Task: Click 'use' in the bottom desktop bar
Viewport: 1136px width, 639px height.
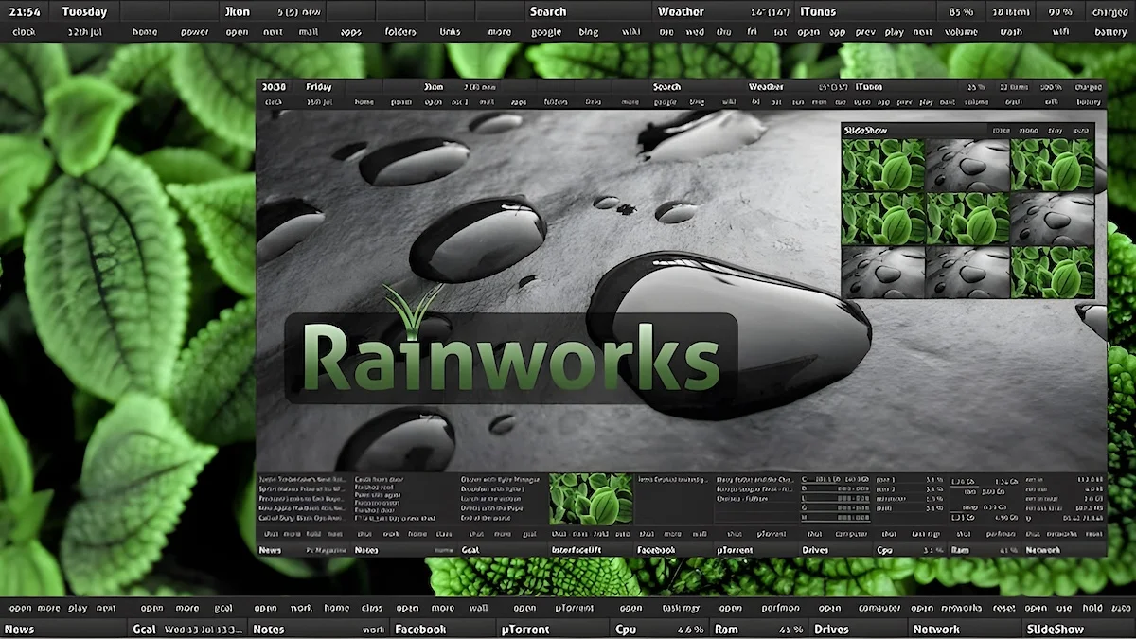Action: [1064, 608]
